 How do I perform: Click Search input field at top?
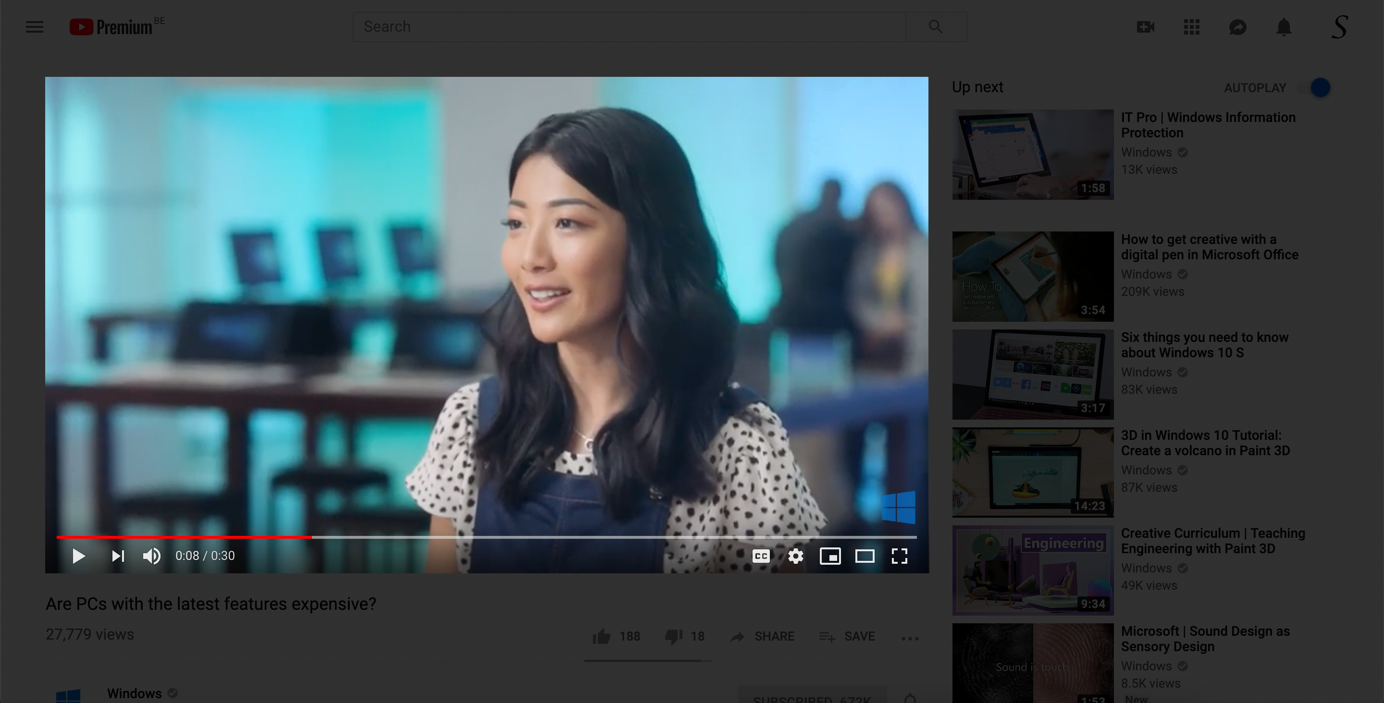coord(629,26)
